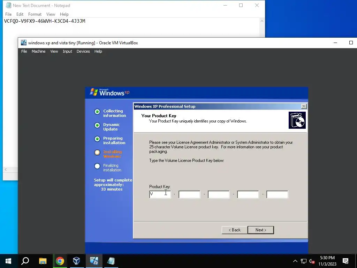This screenshot has width=357, height=268.
Task: Open the notification center icon
Action: coord(345,261)
